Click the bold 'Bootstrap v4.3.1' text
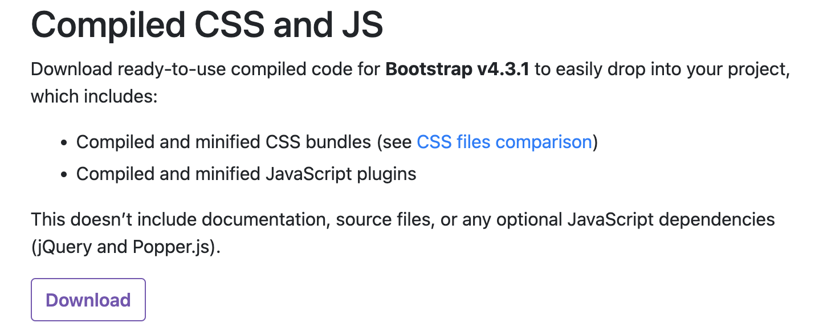This screenshot has width=815, height=335. (x=458, y=70)
